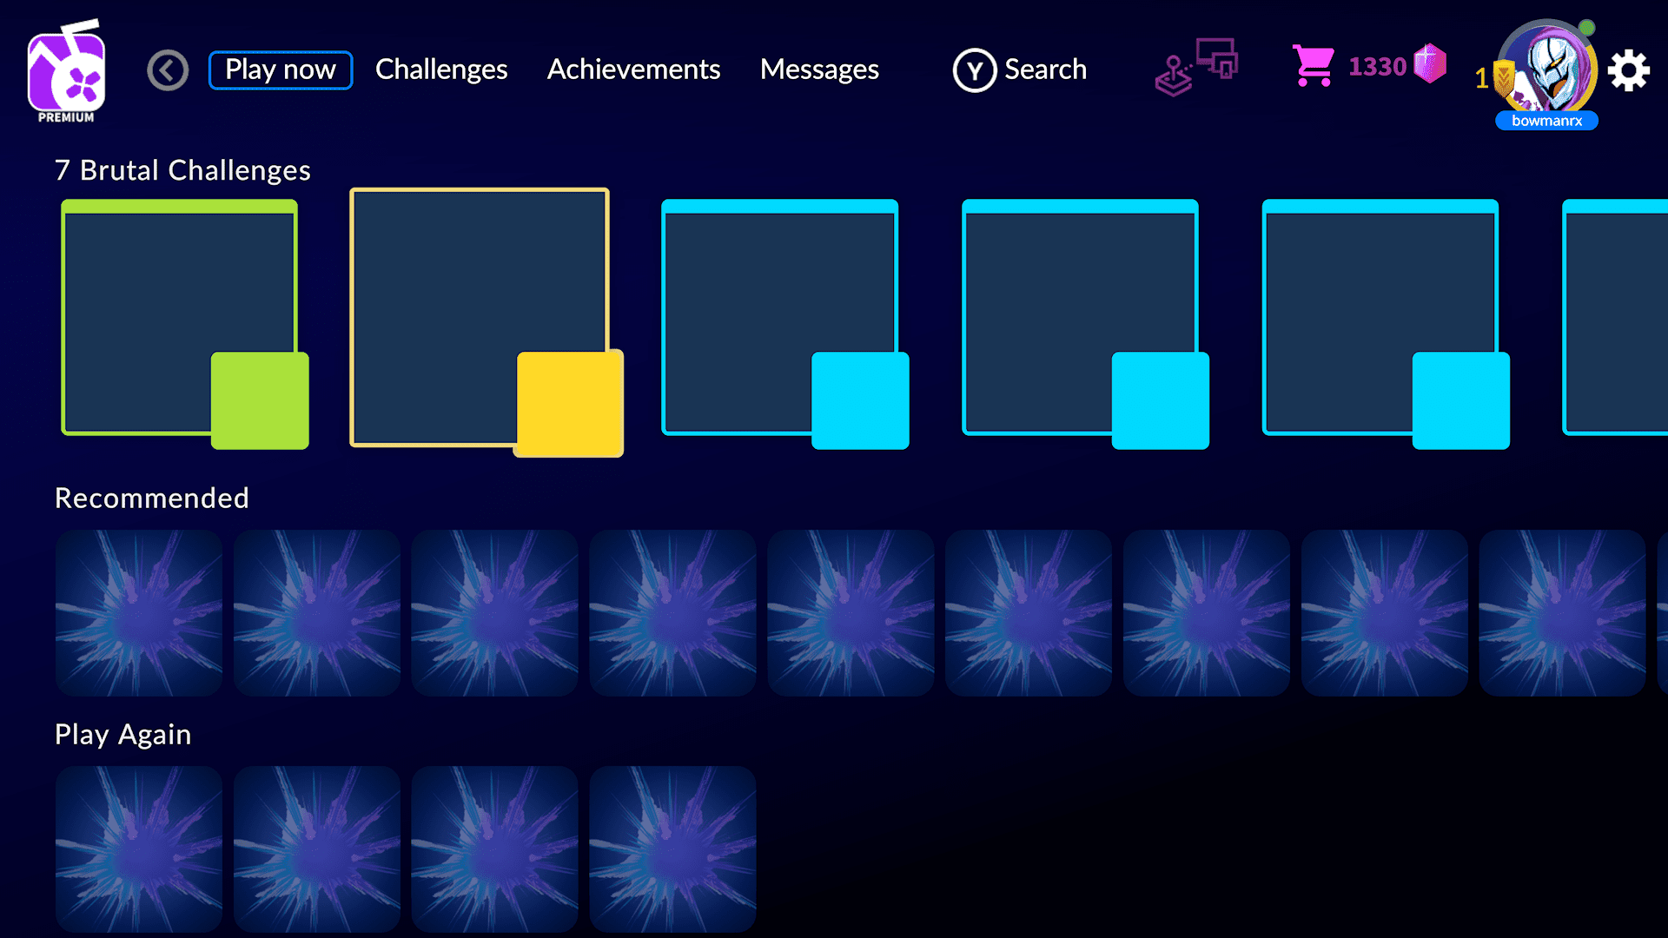The image size is (1668, 938).
Task: Open the seventh Recommended game tile
Action: tap(1207, 613)
